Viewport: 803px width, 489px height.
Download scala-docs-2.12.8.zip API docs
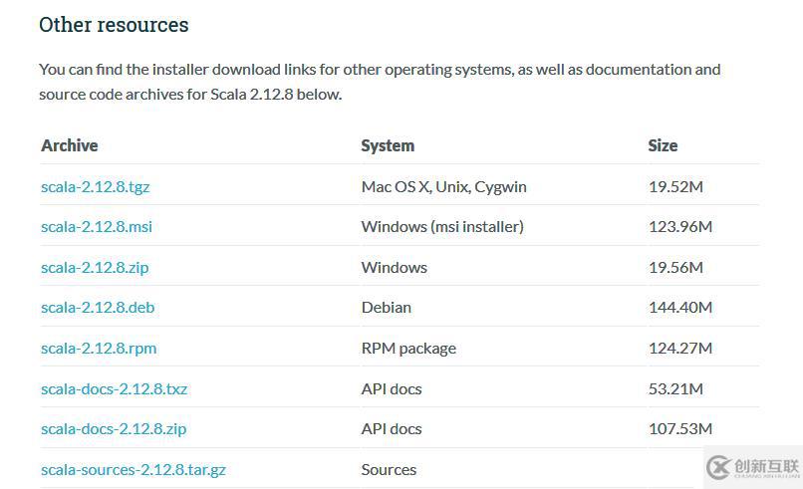(x=114, y=428)
